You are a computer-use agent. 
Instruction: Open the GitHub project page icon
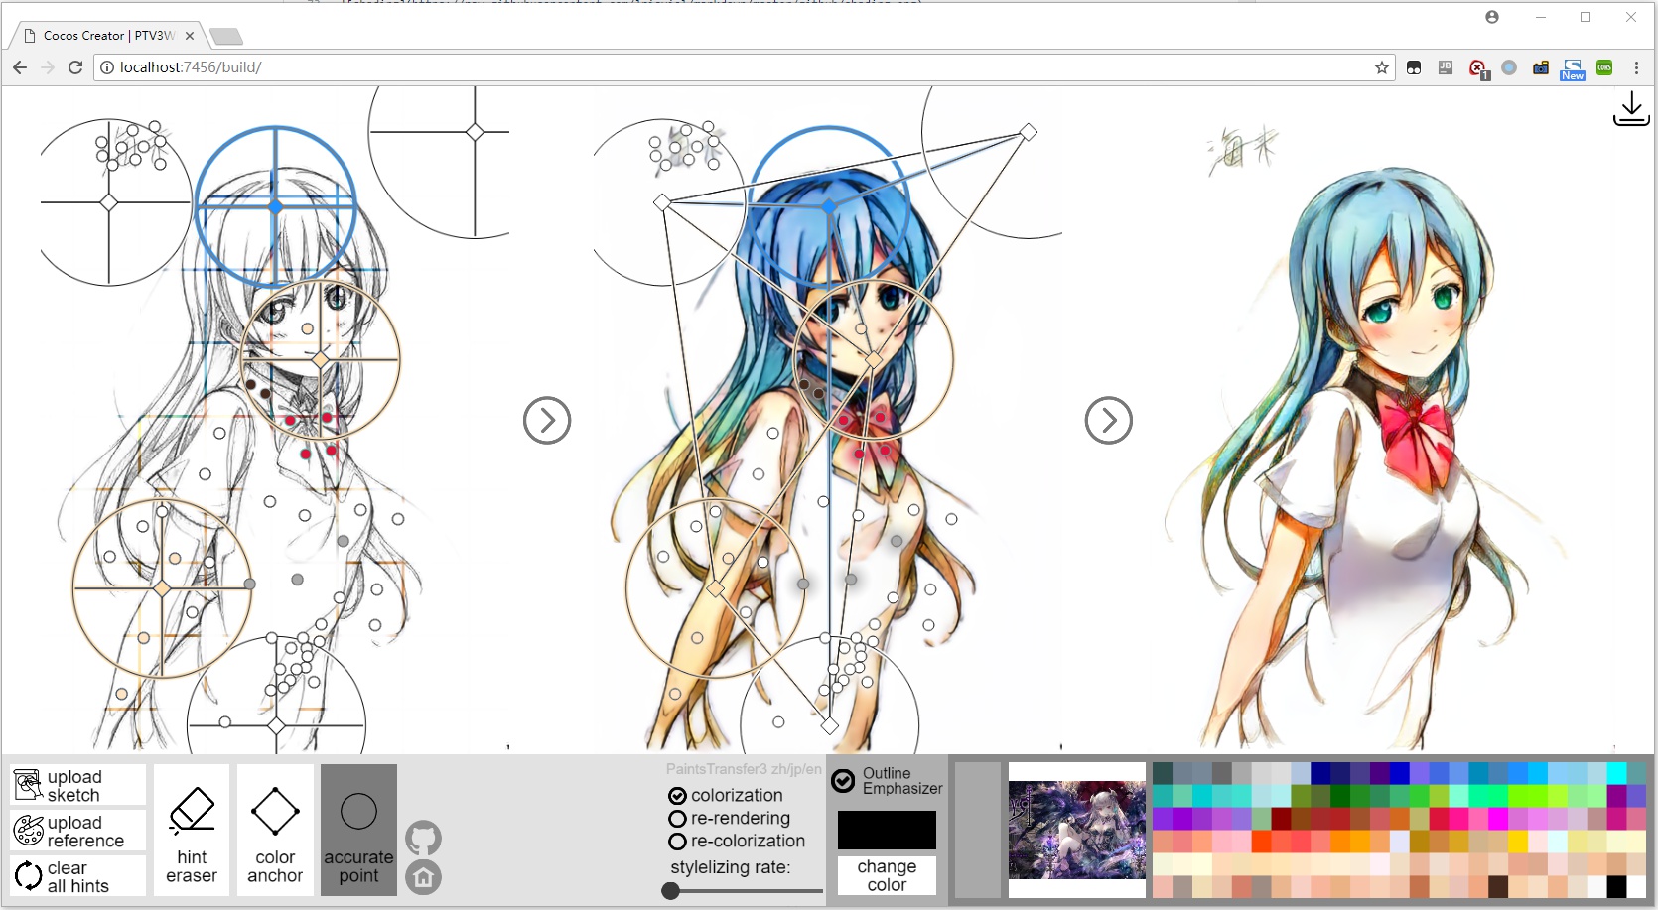tap(424, 838)
